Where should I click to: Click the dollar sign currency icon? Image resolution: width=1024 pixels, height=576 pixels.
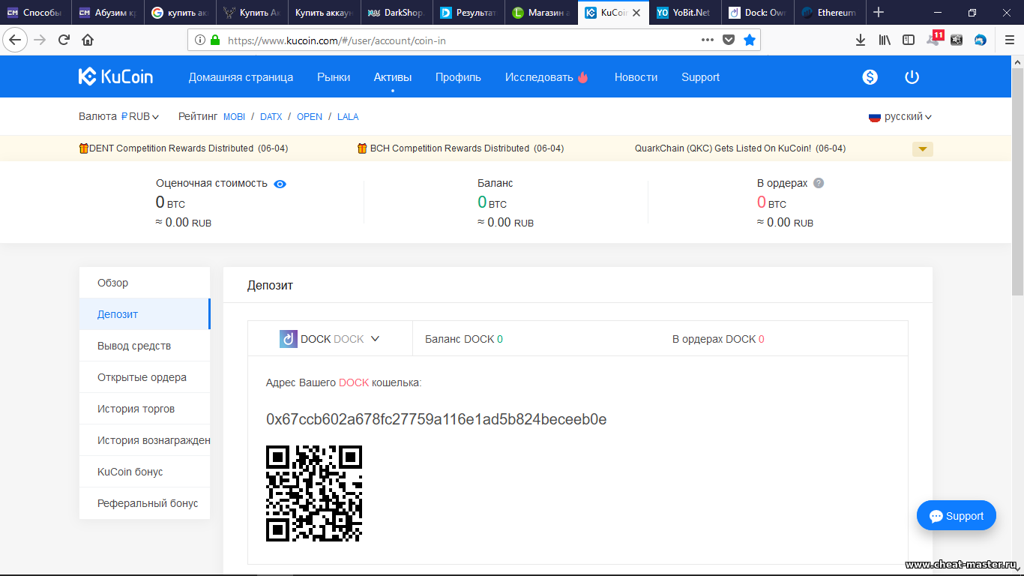point(870,77)
